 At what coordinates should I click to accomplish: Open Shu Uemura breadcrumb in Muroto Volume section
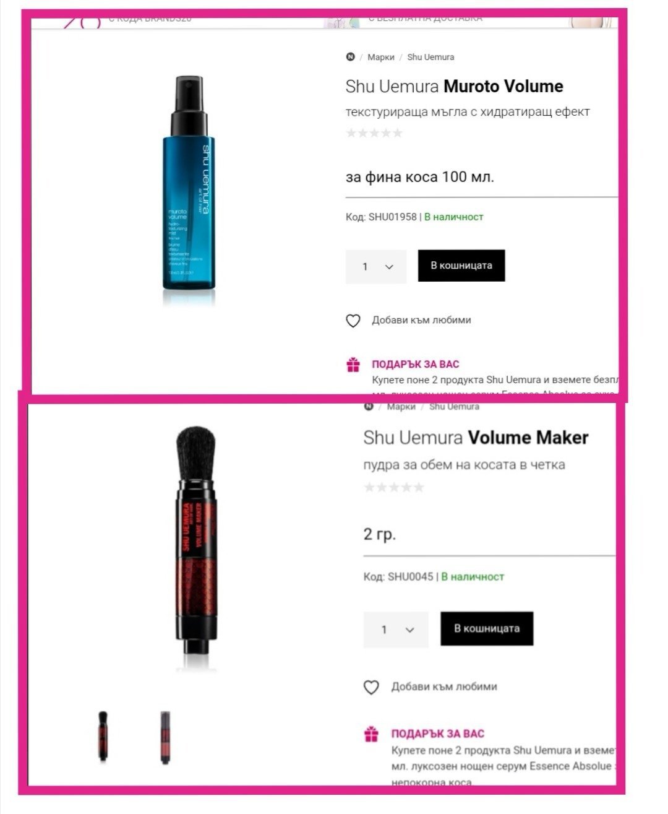point(430,57)
